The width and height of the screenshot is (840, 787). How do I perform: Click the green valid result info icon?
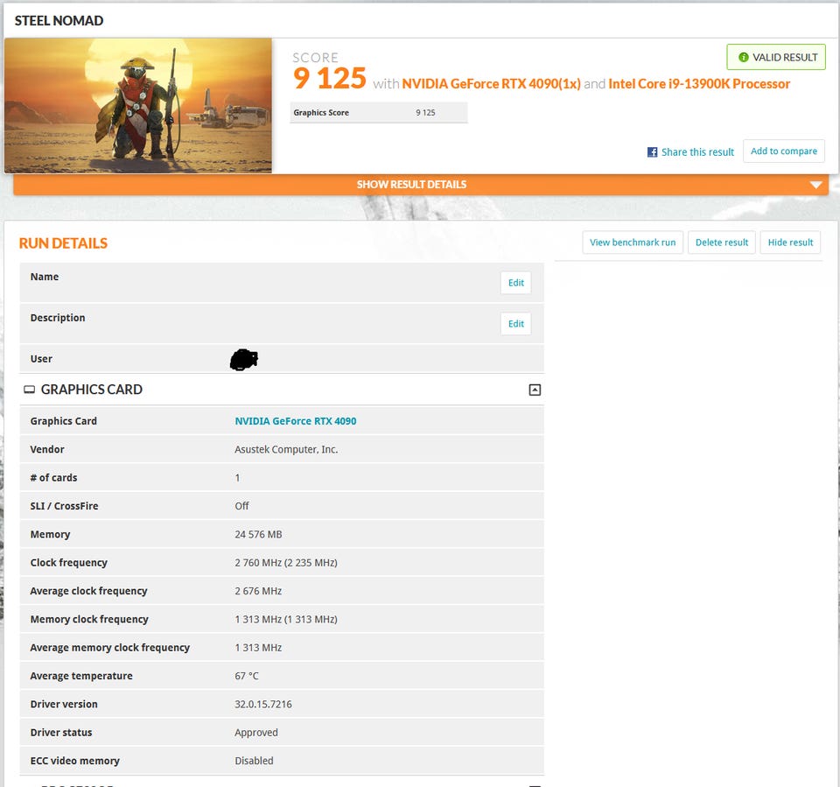click(743, 58)
